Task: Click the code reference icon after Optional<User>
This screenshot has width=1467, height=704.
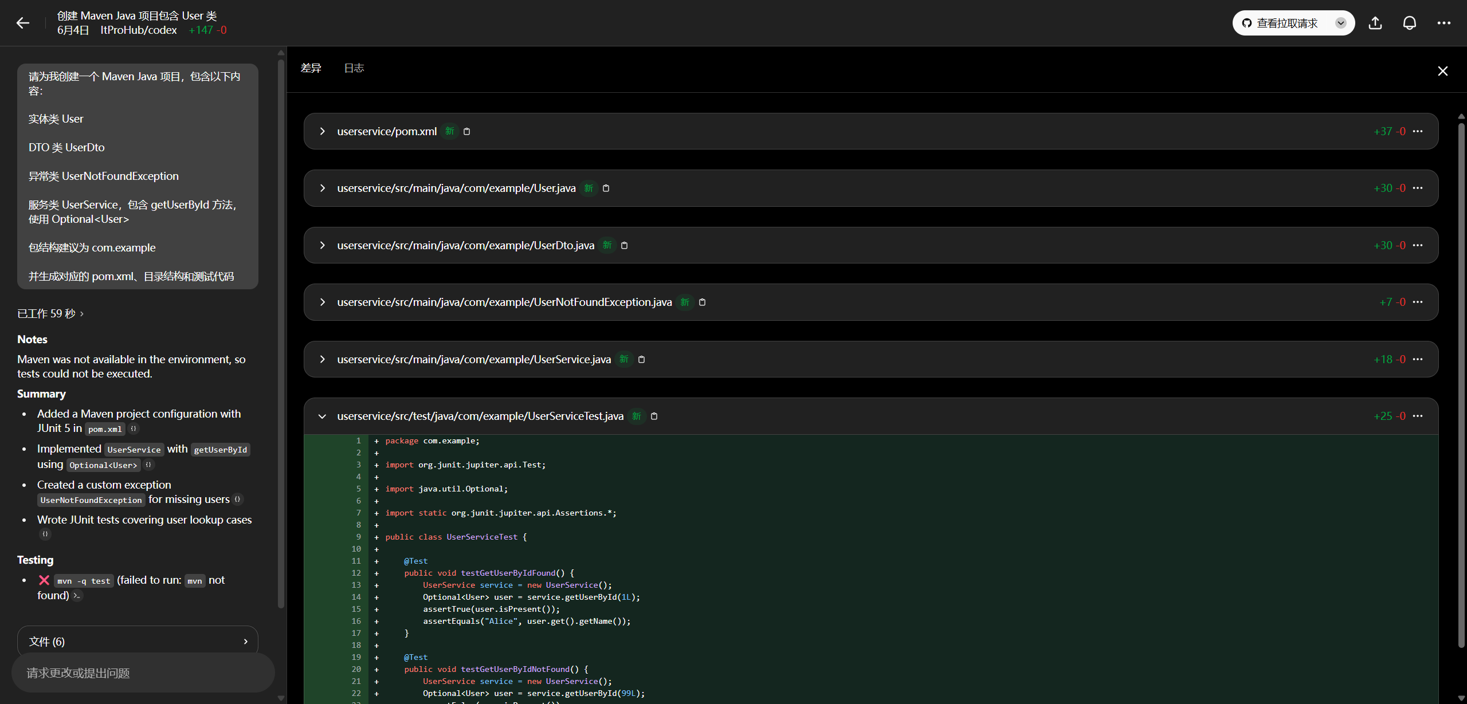Action: pyautogui.click(x=149, y=465)
